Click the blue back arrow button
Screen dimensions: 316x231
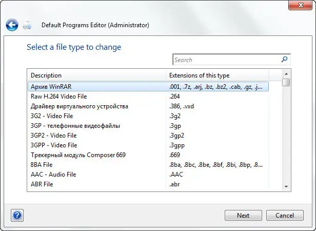tap(12, 25)
